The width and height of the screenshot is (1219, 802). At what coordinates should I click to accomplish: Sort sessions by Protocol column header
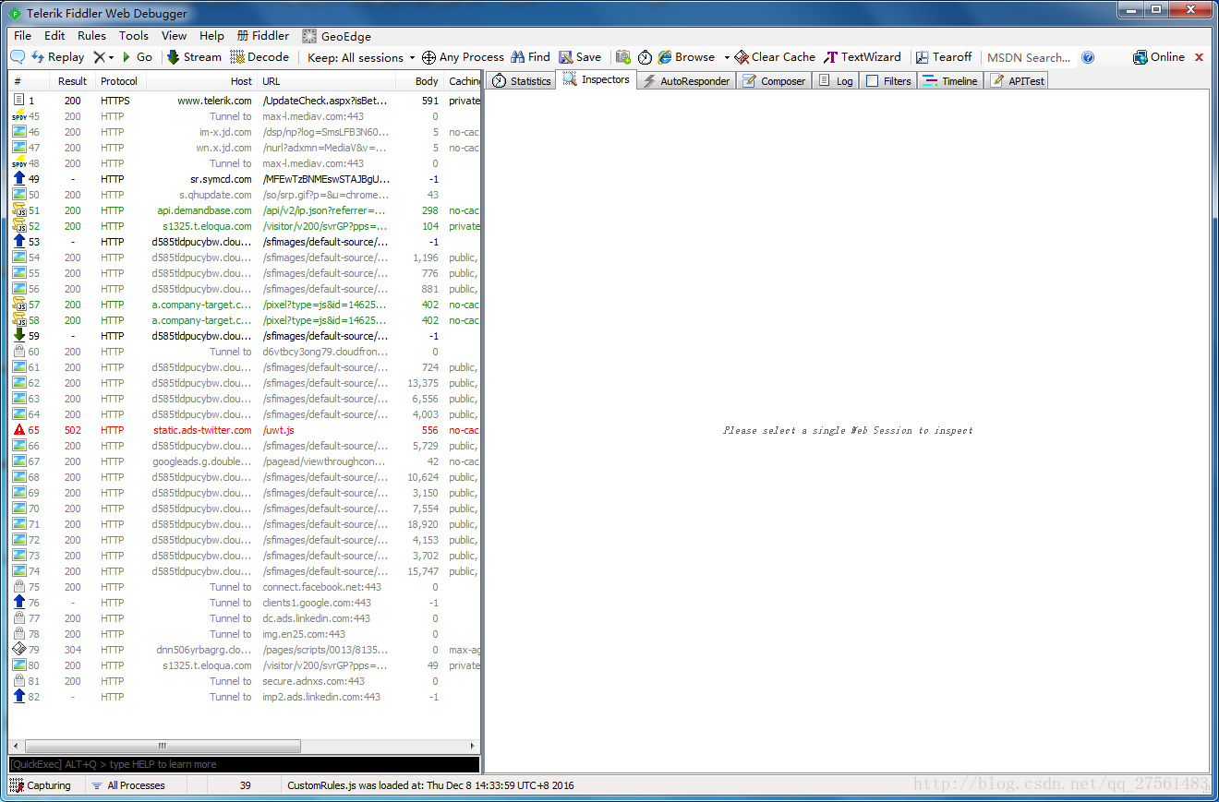click(x=120, y=81)
